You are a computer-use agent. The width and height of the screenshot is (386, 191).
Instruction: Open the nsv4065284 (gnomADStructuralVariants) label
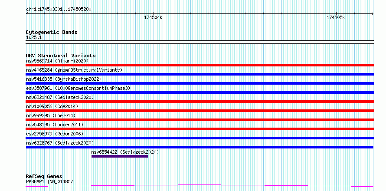[x=74, y=70]
